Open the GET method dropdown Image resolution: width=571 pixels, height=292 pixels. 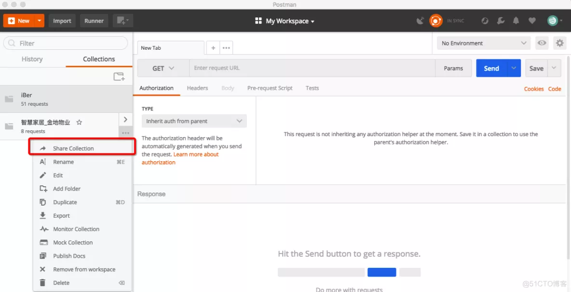(x=163, y=68)
